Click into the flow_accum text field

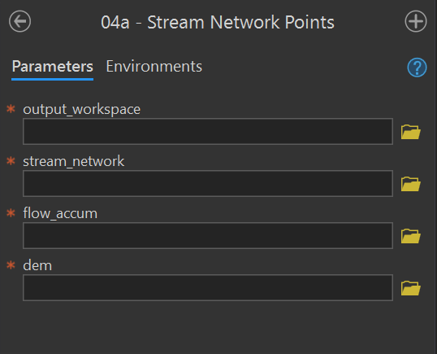(208, 236)
